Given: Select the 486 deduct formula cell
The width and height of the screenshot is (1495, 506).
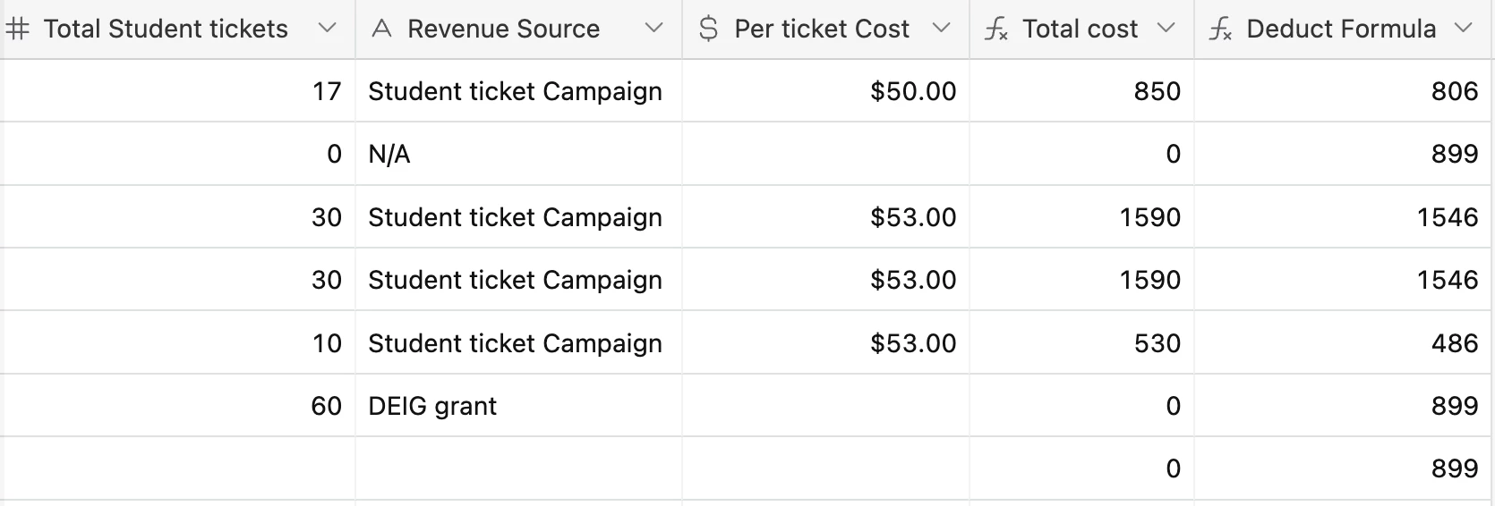Looking at the screenshot, I should tap(1454, 343).
